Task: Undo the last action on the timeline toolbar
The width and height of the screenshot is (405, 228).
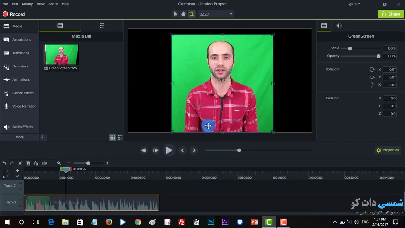Action: 4,163
